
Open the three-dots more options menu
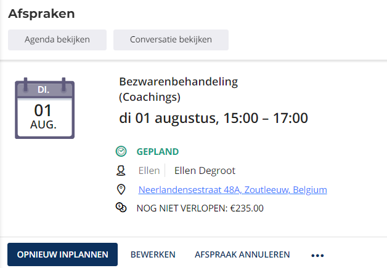(x=317, y=256)
